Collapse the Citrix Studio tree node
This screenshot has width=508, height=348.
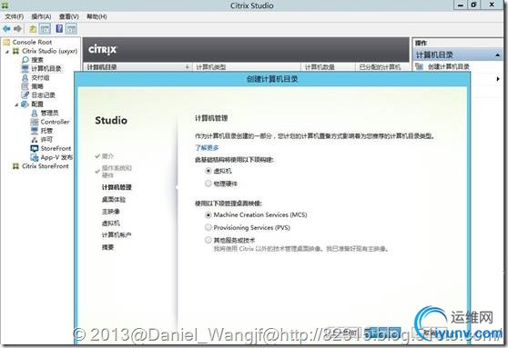7,52
